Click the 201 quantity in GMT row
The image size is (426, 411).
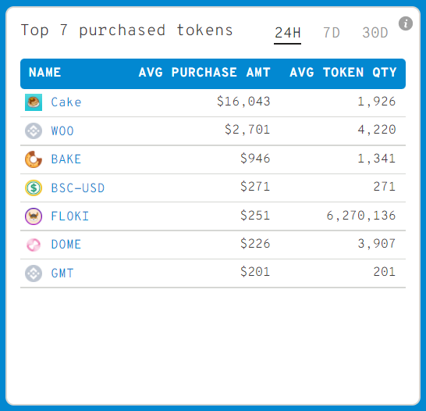point(385,272)
